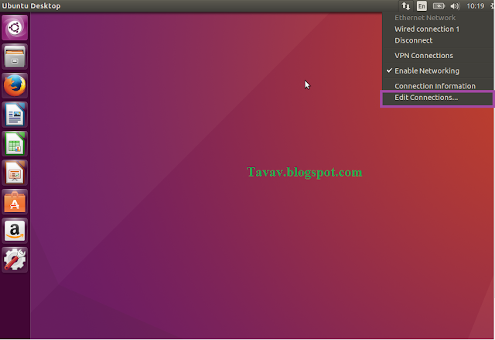Open the Amazon launcher icon

(15, 231)
